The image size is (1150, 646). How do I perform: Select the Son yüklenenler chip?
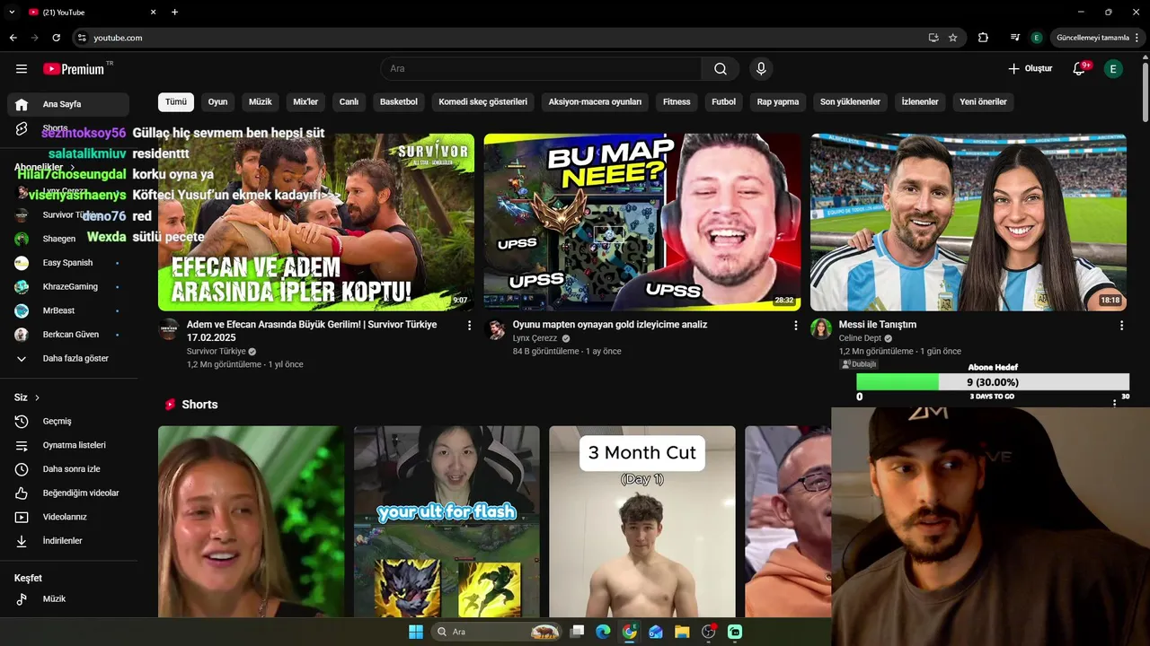[x=850, y=102]
